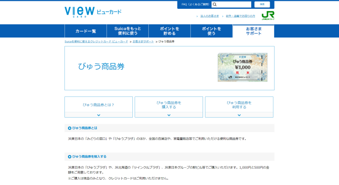This screenshot has width=339, height=185.
Task: Click the VIEW CARD logo
Action: [x=93, y=12]
